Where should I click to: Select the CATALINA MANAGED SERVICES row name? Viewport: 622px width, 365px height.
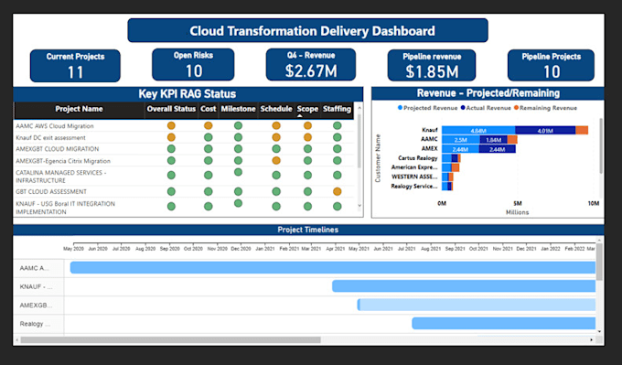point(61,177)
